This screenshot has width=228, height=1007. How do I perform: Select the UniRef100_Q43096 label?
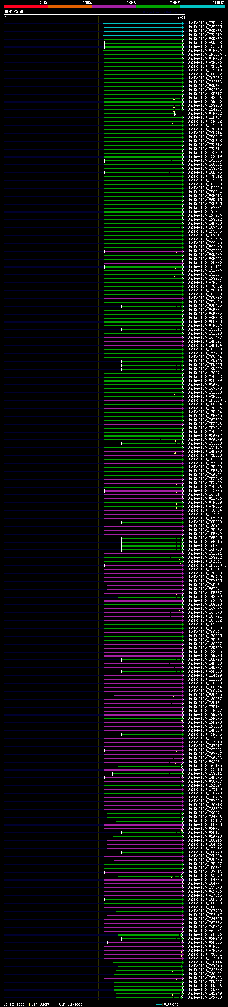click(x=204, y=98)
